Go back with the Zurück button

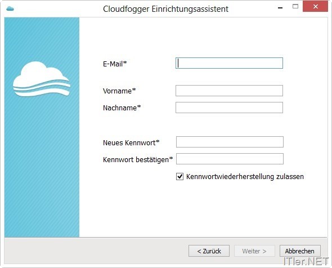pyautogui.click(x=209, y=251)
